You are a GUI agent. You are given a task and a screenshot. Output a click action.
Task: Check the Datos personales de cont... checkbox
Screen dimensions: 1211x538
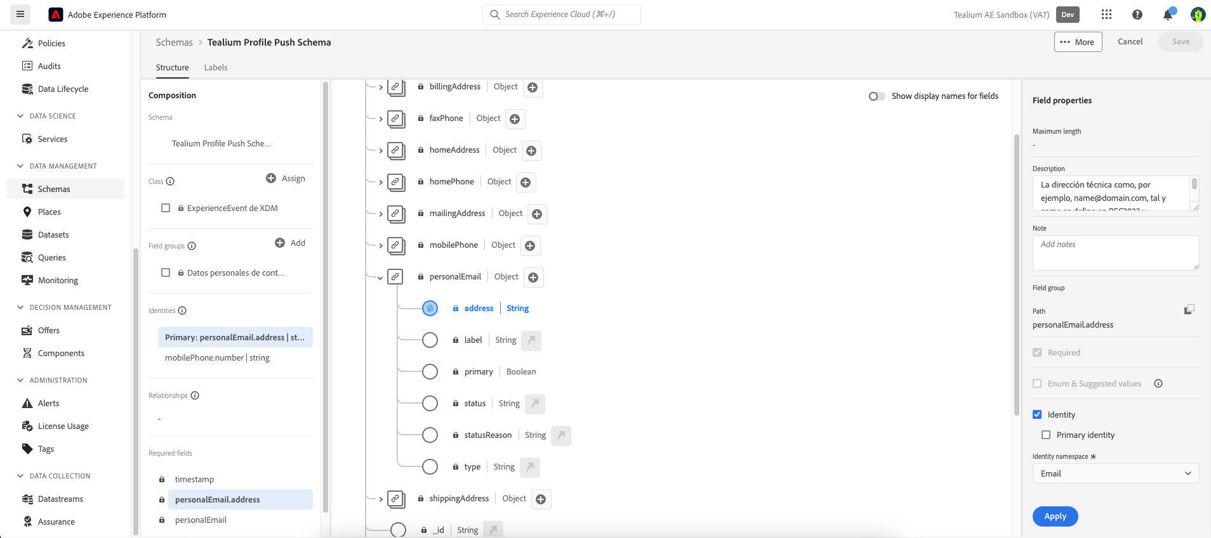point(166,272)
